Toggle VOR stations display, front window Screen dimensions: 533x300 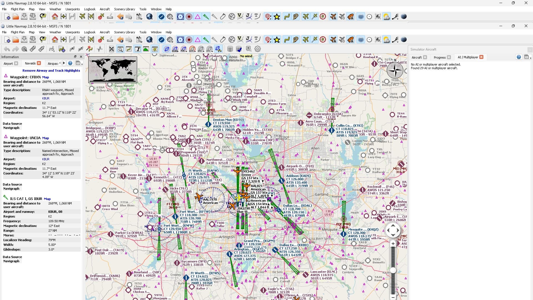click(x=180, y=40)
